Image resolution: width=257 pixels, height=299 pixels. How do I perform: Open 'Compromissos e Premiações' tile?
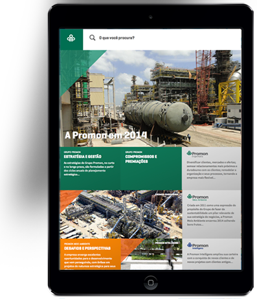click(151, 168)
